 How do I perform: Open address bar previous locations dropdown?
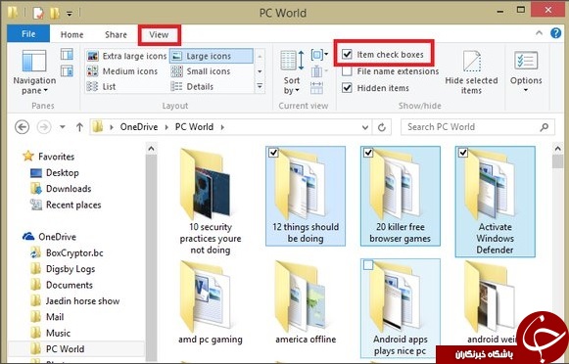[x=365, y=127]
